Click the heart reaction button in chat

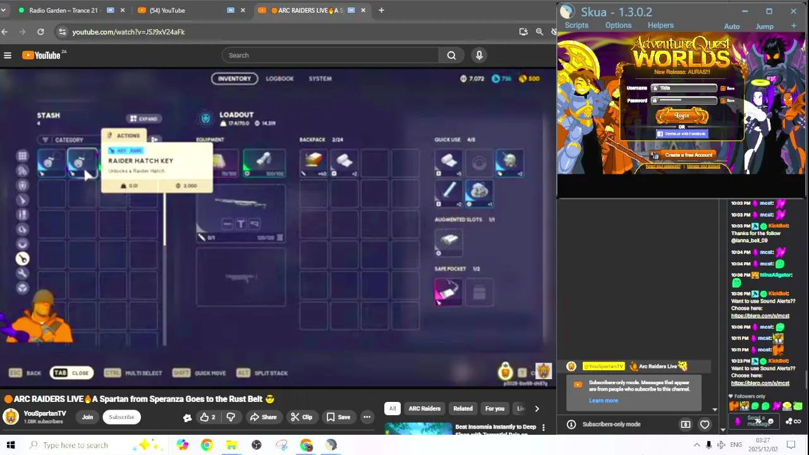[705, 425]
